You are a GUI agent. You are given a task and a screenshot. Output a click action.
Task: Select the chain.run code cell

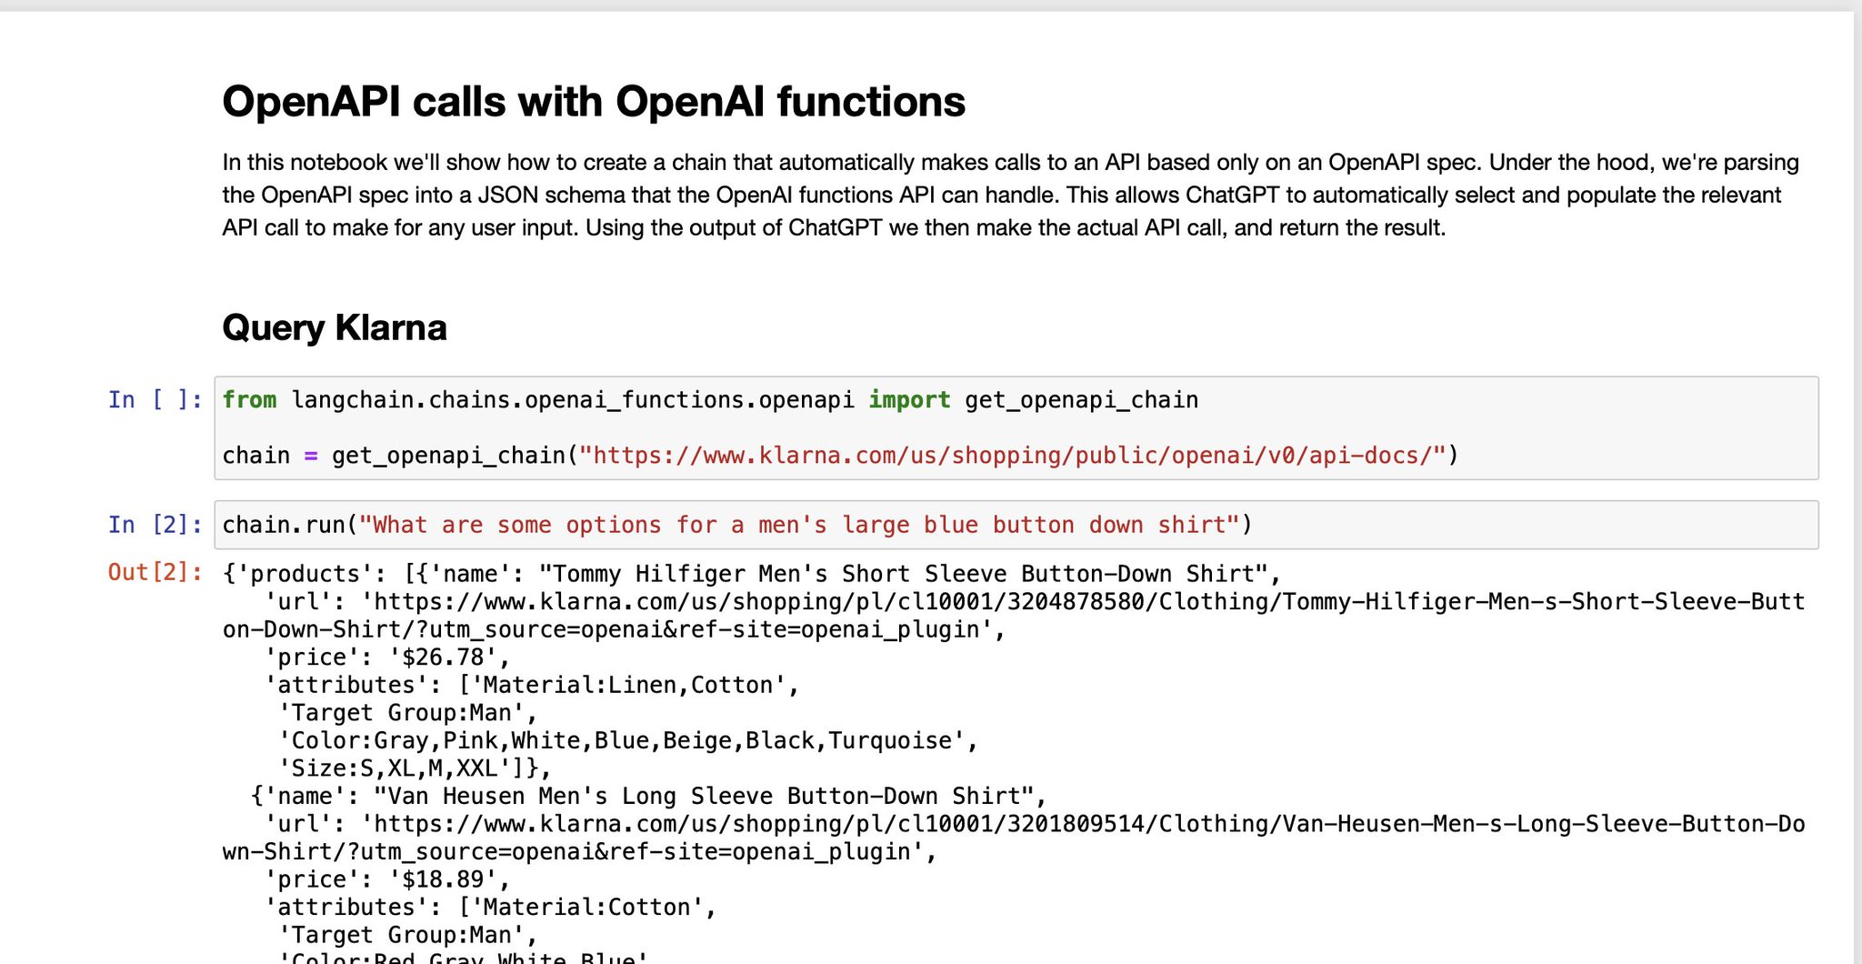coord(1016,525)
